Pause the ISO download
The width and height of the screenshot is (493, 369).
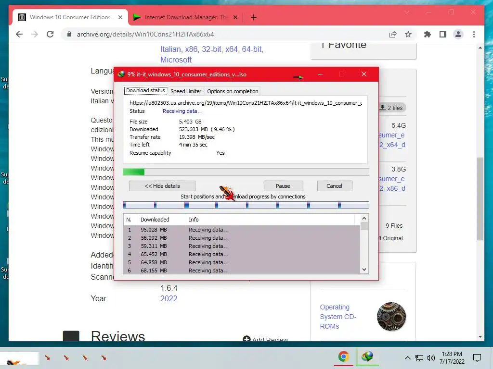tap(283, 186)
